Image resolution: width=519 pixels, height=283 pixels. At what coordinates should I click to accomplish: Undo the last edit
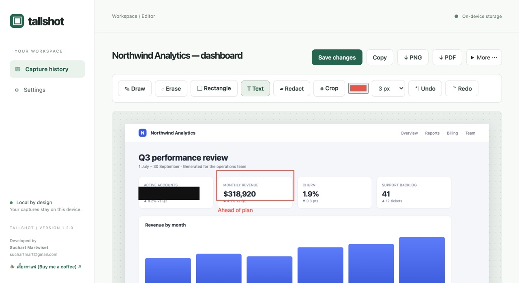[425, 89]
